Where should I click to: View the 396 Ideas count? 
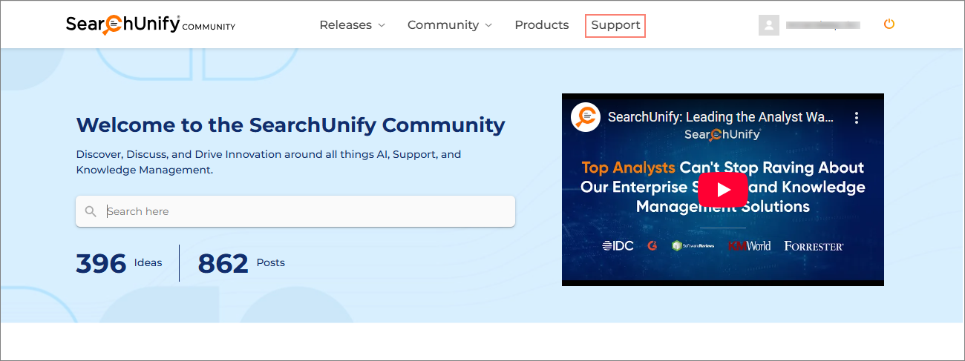pos(119,263)
